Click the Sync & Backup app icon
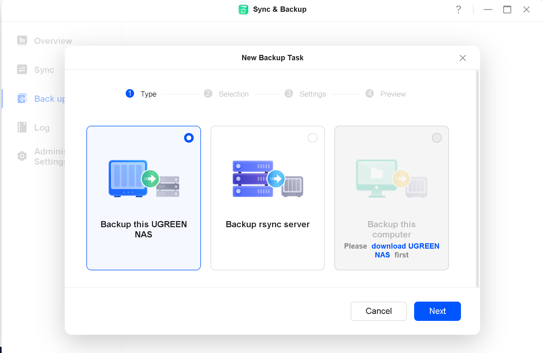Viewport: 542px width, 353px height. [243, 9]
